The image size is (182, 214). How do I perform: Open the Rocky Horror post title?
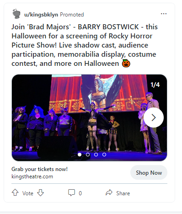click(85, 45)
